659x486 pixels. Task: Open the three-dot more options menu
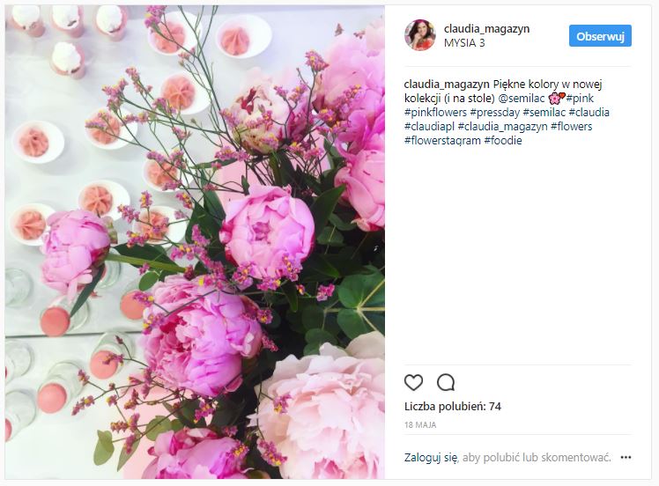(x=626, y=458)
